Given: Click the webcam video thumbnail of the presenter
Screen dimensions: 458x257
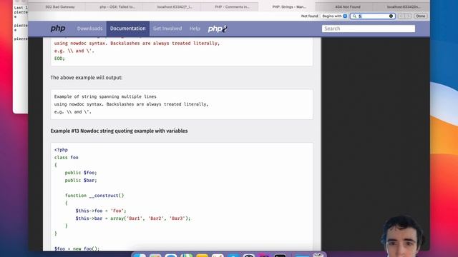Looking at the screenshot, I should (402, 236).
